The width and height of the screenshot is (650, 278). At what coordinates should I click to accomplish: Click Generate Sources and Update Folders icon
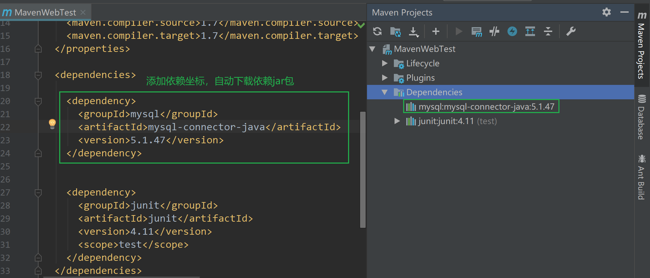(x=395, y=31)
